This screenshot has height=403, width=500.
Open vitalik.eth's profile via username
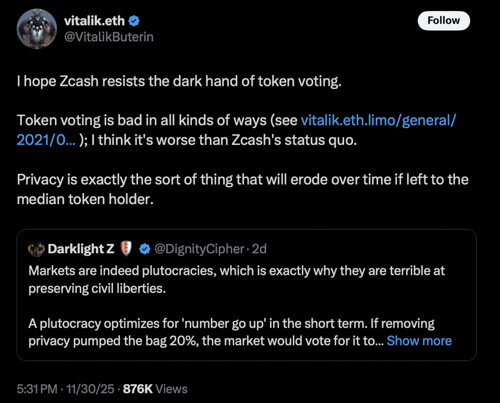(x=95, y=21)
